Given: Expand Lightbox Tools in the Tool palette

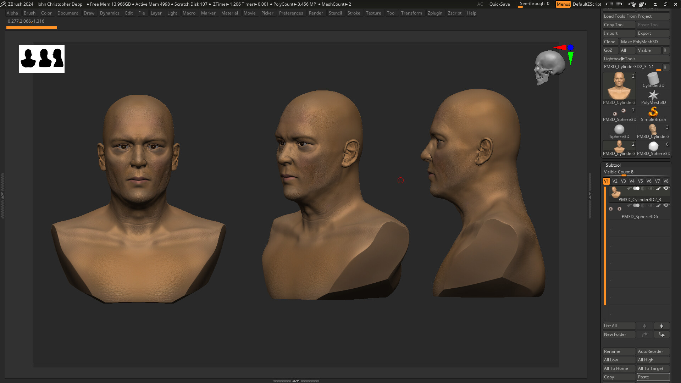Looking at the screenshot, I should pyautogui.click(x=636, y=59).
